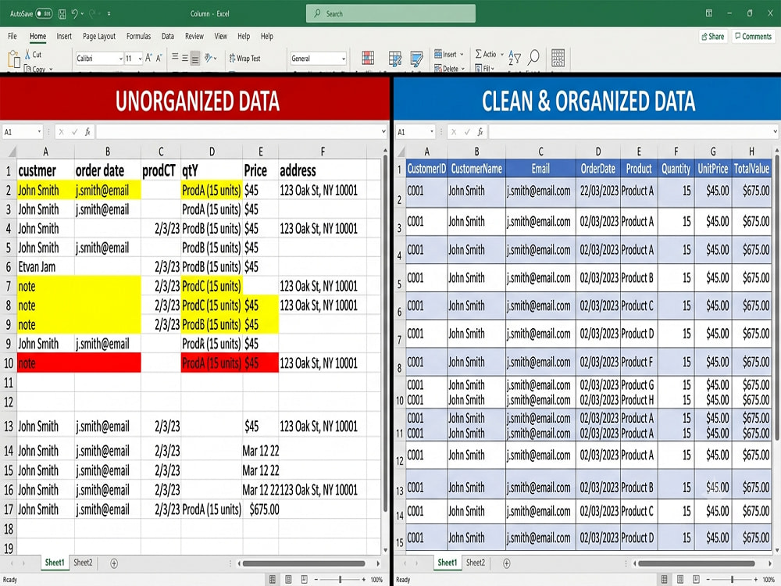Screen dimensions: 781x586
Task: Adjust the right panel zoom slider
Action: point(733,579)
